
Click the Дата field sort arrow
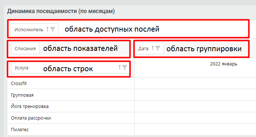(x=153, y=48)
